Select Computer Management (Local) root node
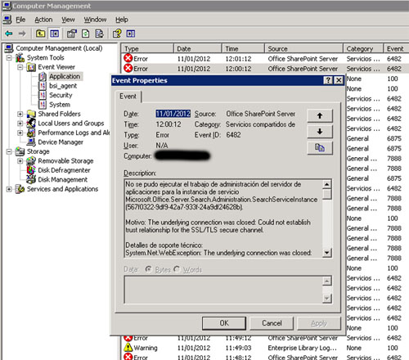 [59, 48]
